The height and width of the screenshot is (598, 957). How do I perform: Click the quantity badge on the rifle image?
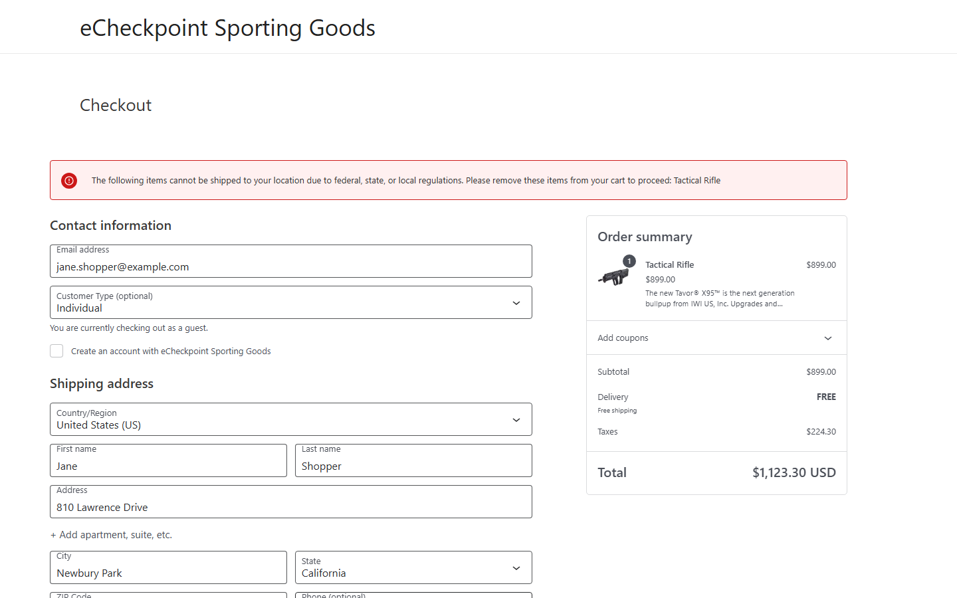(x=629, y=261)
